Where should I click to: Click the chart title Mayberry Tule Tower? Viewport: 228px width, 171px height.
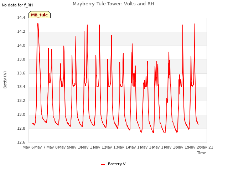113,4
